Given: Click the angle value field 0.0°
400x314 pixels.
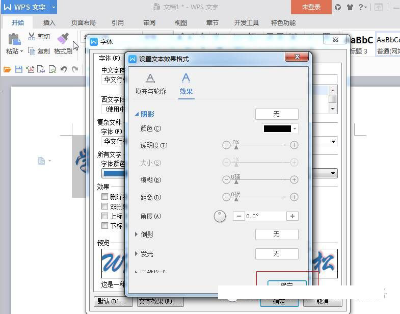Looking at the screenshot, I should click(x=265, y=216).
